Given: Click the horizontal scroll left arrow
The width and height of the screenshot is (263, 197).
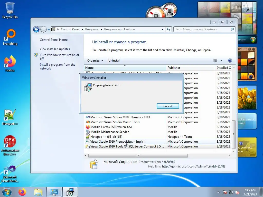Looking at the screenshot, I should click(86, 156).
